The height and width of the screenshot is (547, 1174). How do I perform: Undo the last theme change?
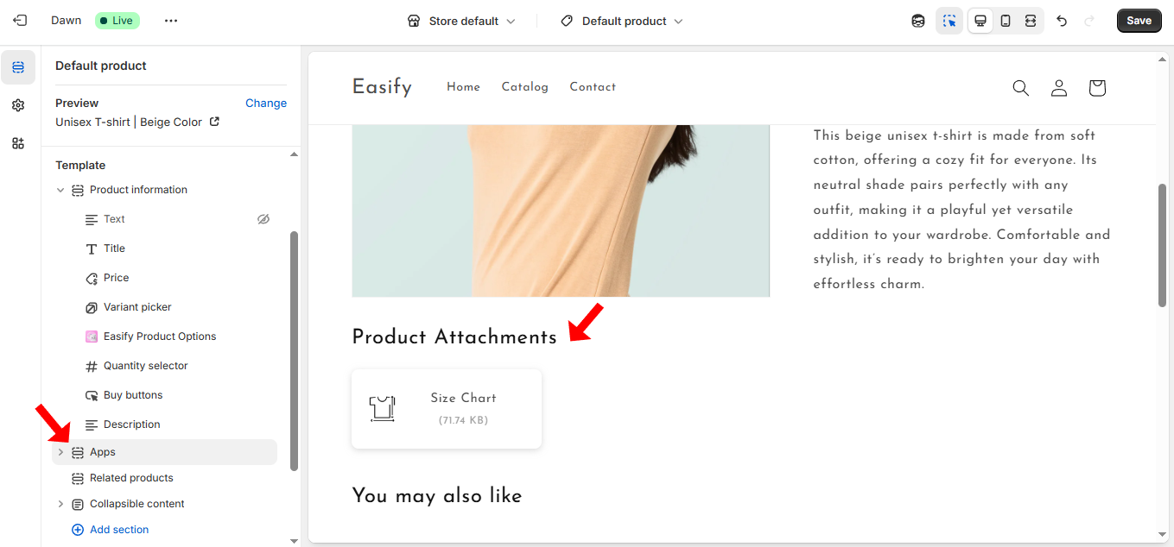tap(1062, 20)
